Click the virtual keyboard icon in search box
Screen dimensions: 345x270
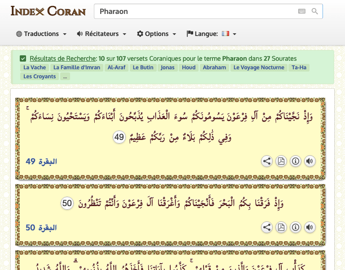coord(302,11)
